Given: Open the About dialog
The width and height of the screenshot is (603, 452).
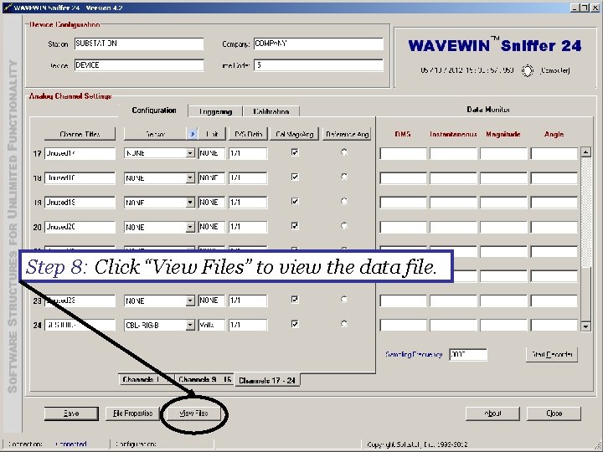Looking at the screenshot, I should (492, 413).
